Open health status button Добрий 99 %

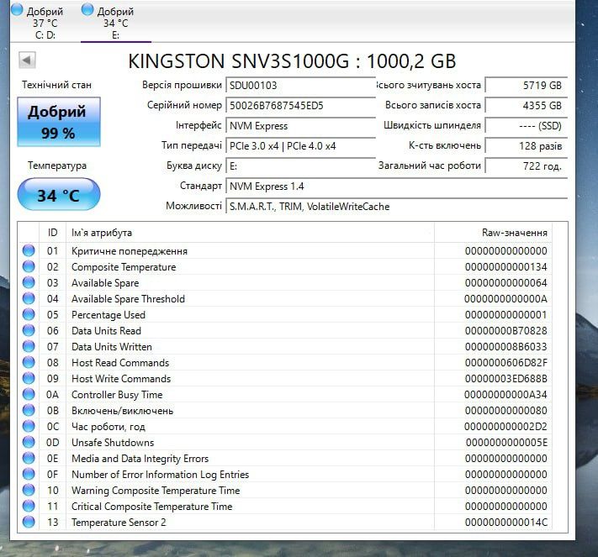59,122
